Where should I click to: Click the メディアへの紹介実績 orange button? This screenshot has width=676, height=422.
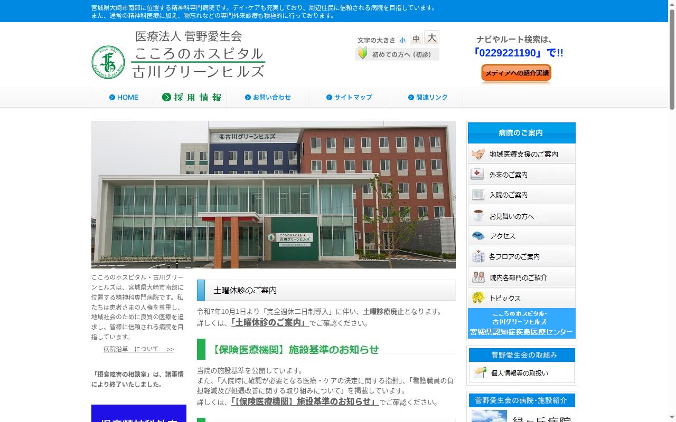[516, 73]
